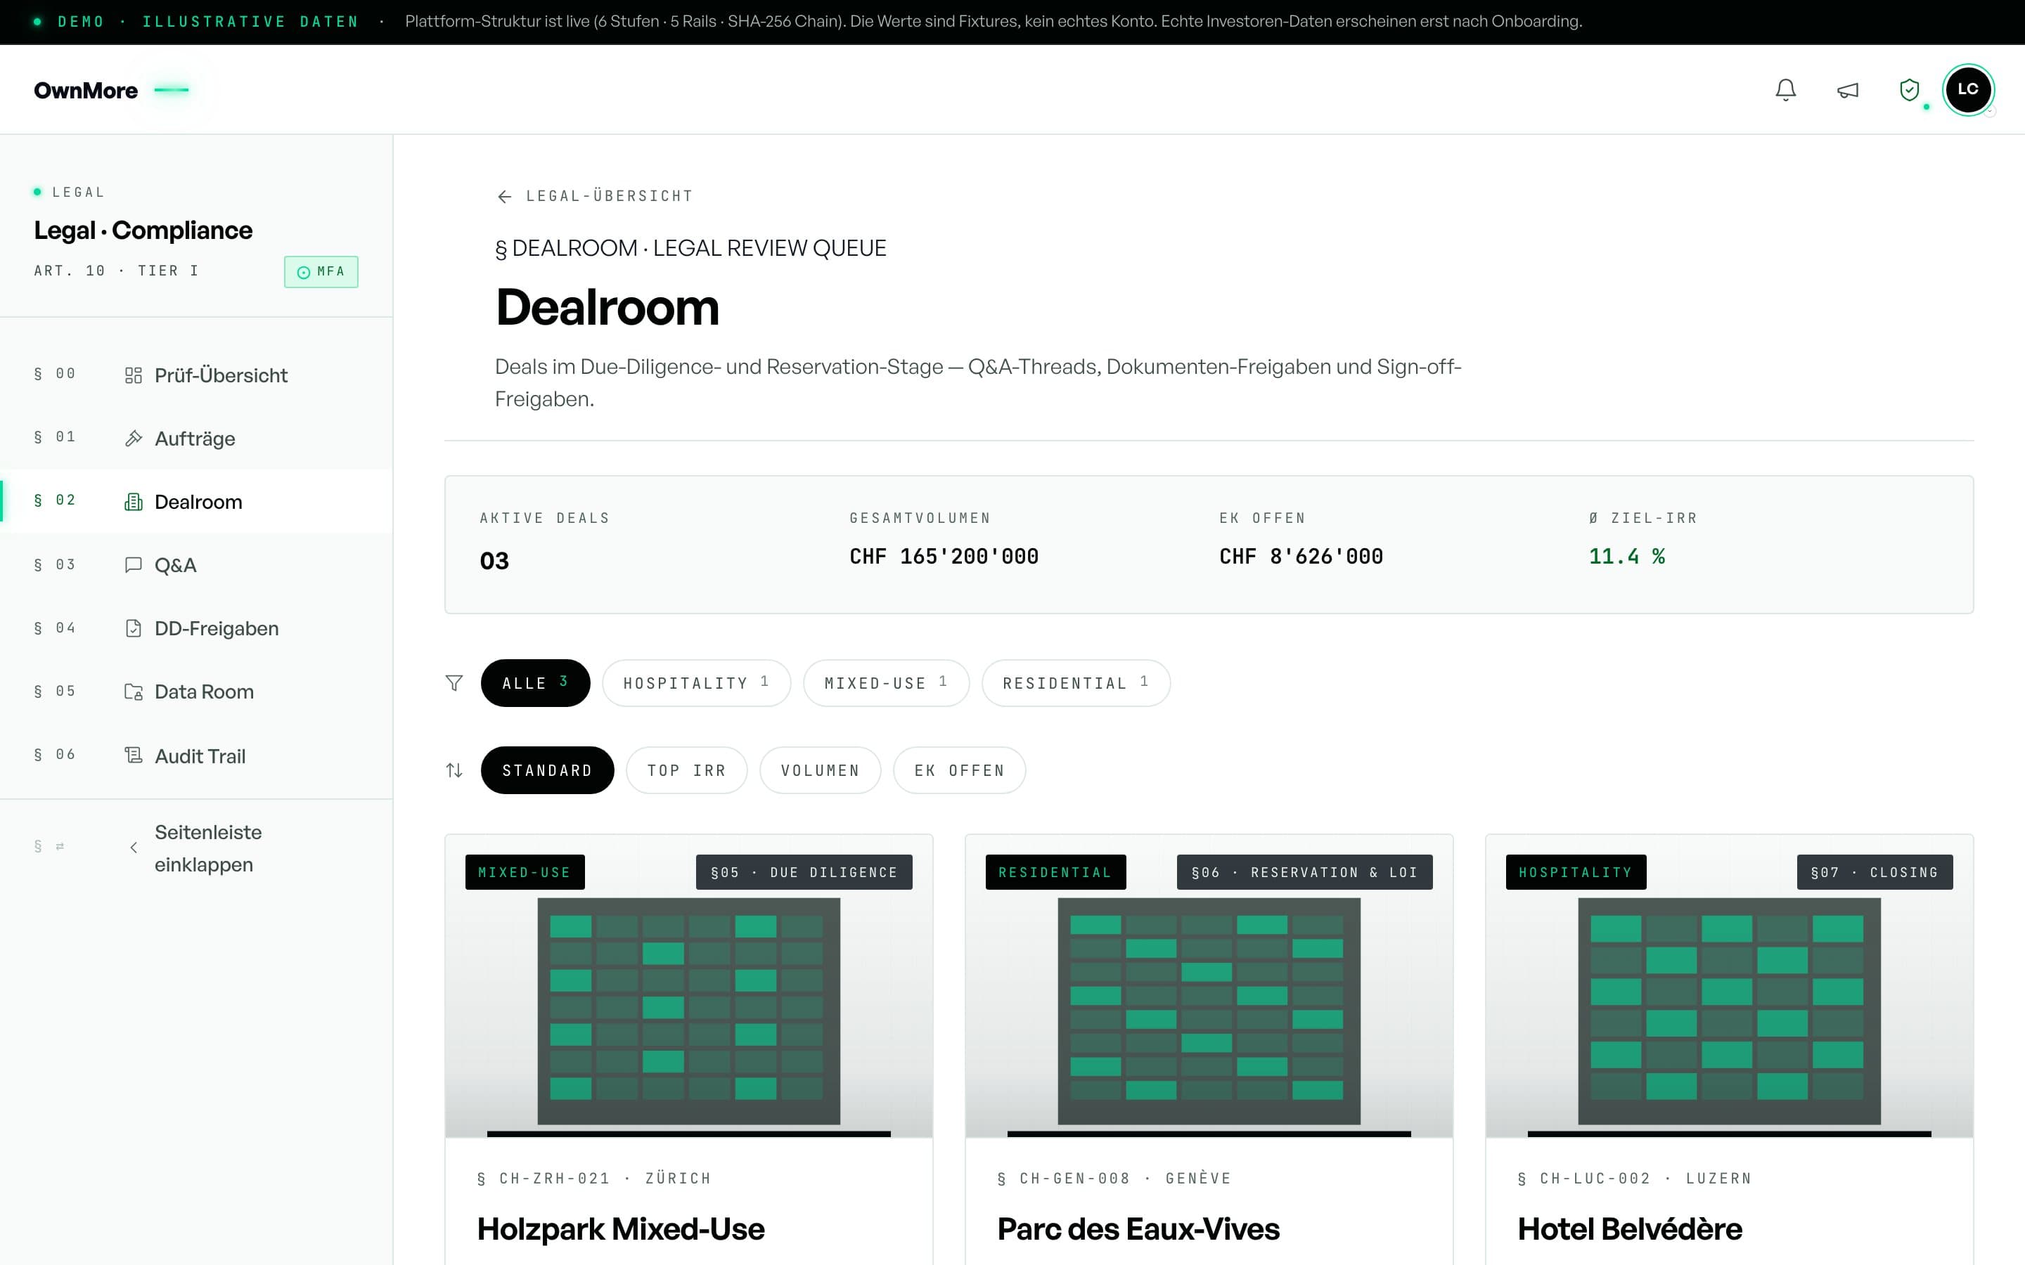Click the OwnMore logo
2025x1265 pixels.
[x=85, y=91]
